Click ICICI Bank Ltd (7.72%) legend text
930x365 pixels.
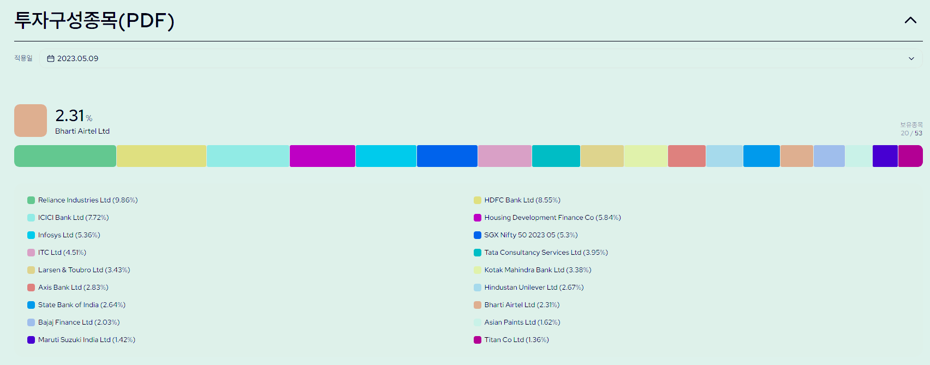[74, 218]
